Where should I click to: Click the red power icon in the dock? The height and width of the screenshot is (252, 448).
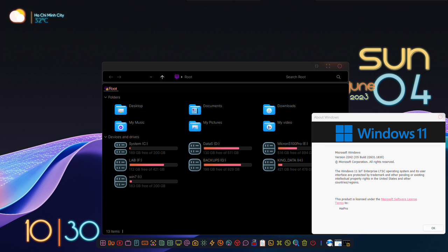pos(313,243)
